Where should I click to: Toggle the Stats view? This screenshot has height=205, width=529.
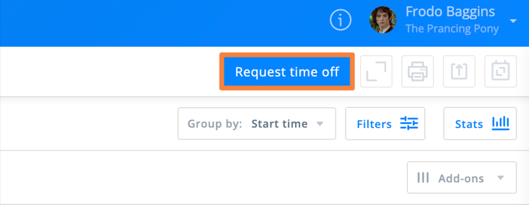coord(480,124)
